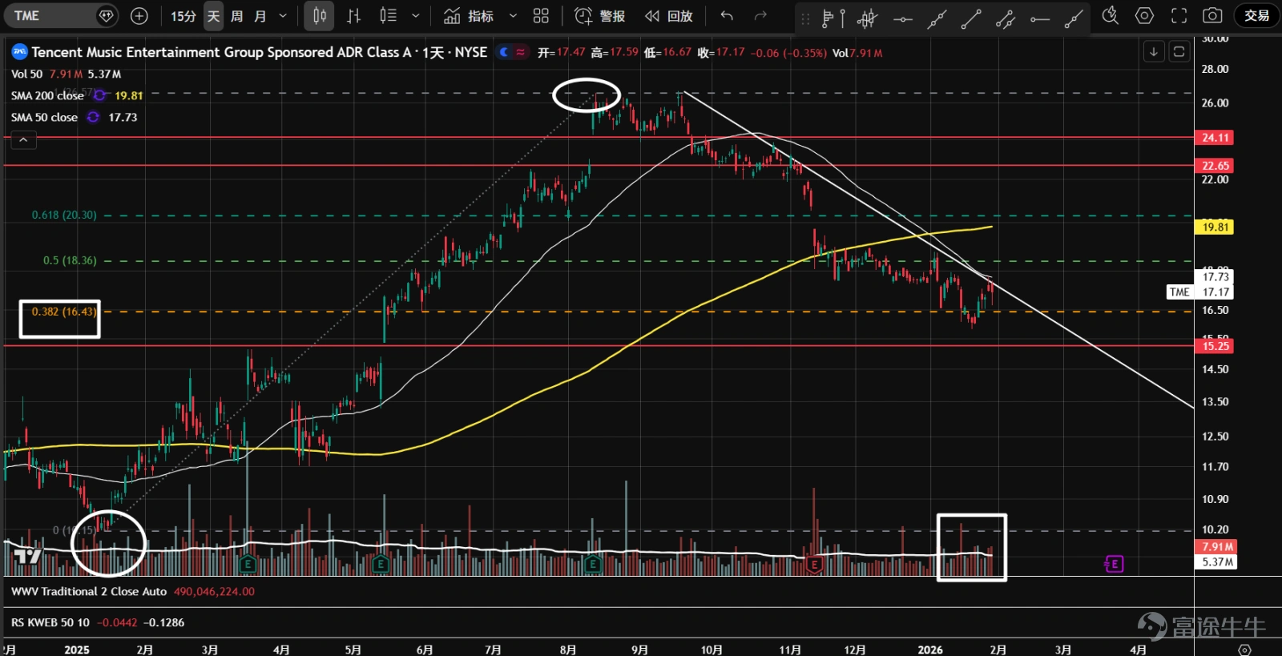Switch to the 15分 timeframe

pyautogui.click(x=183, y=16)
